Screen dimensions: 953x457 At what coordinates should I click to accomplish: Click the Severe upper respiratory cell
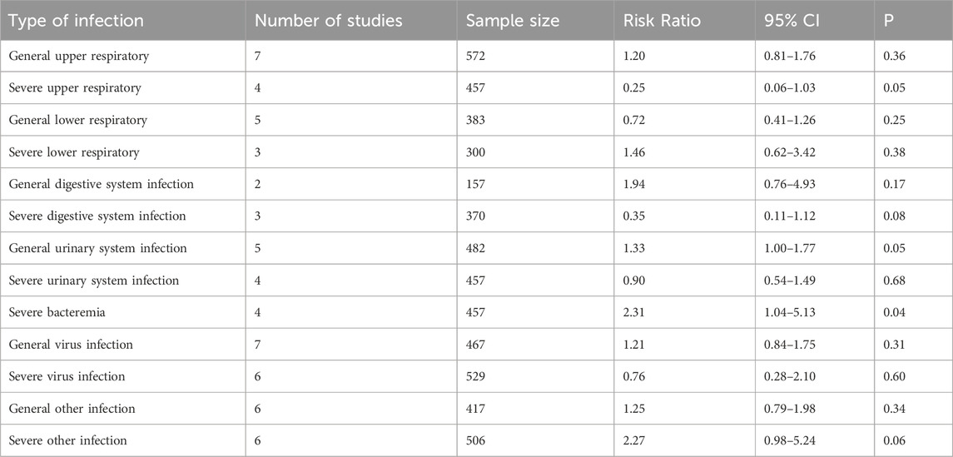click(x=75, y=89)
